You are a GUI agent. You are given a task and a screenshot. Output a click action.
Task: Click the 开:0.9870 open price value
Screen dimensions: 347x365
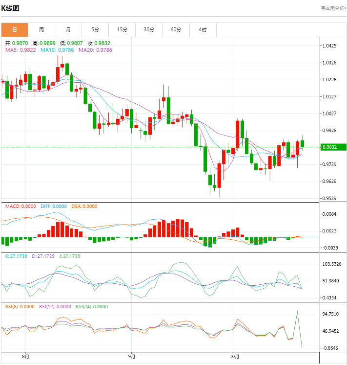(17, 43)
